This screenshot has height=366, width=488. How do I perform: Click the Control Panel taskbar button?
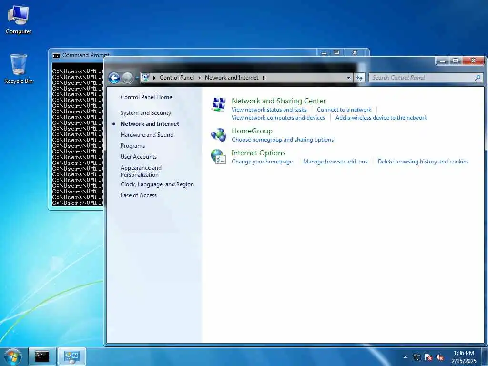72,356
